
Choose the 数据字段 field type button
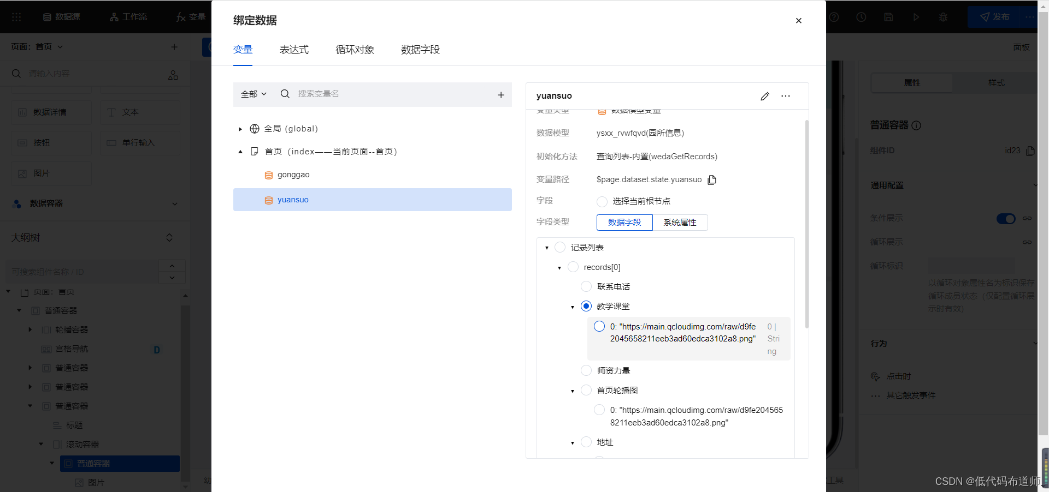(x=624, y=223)
